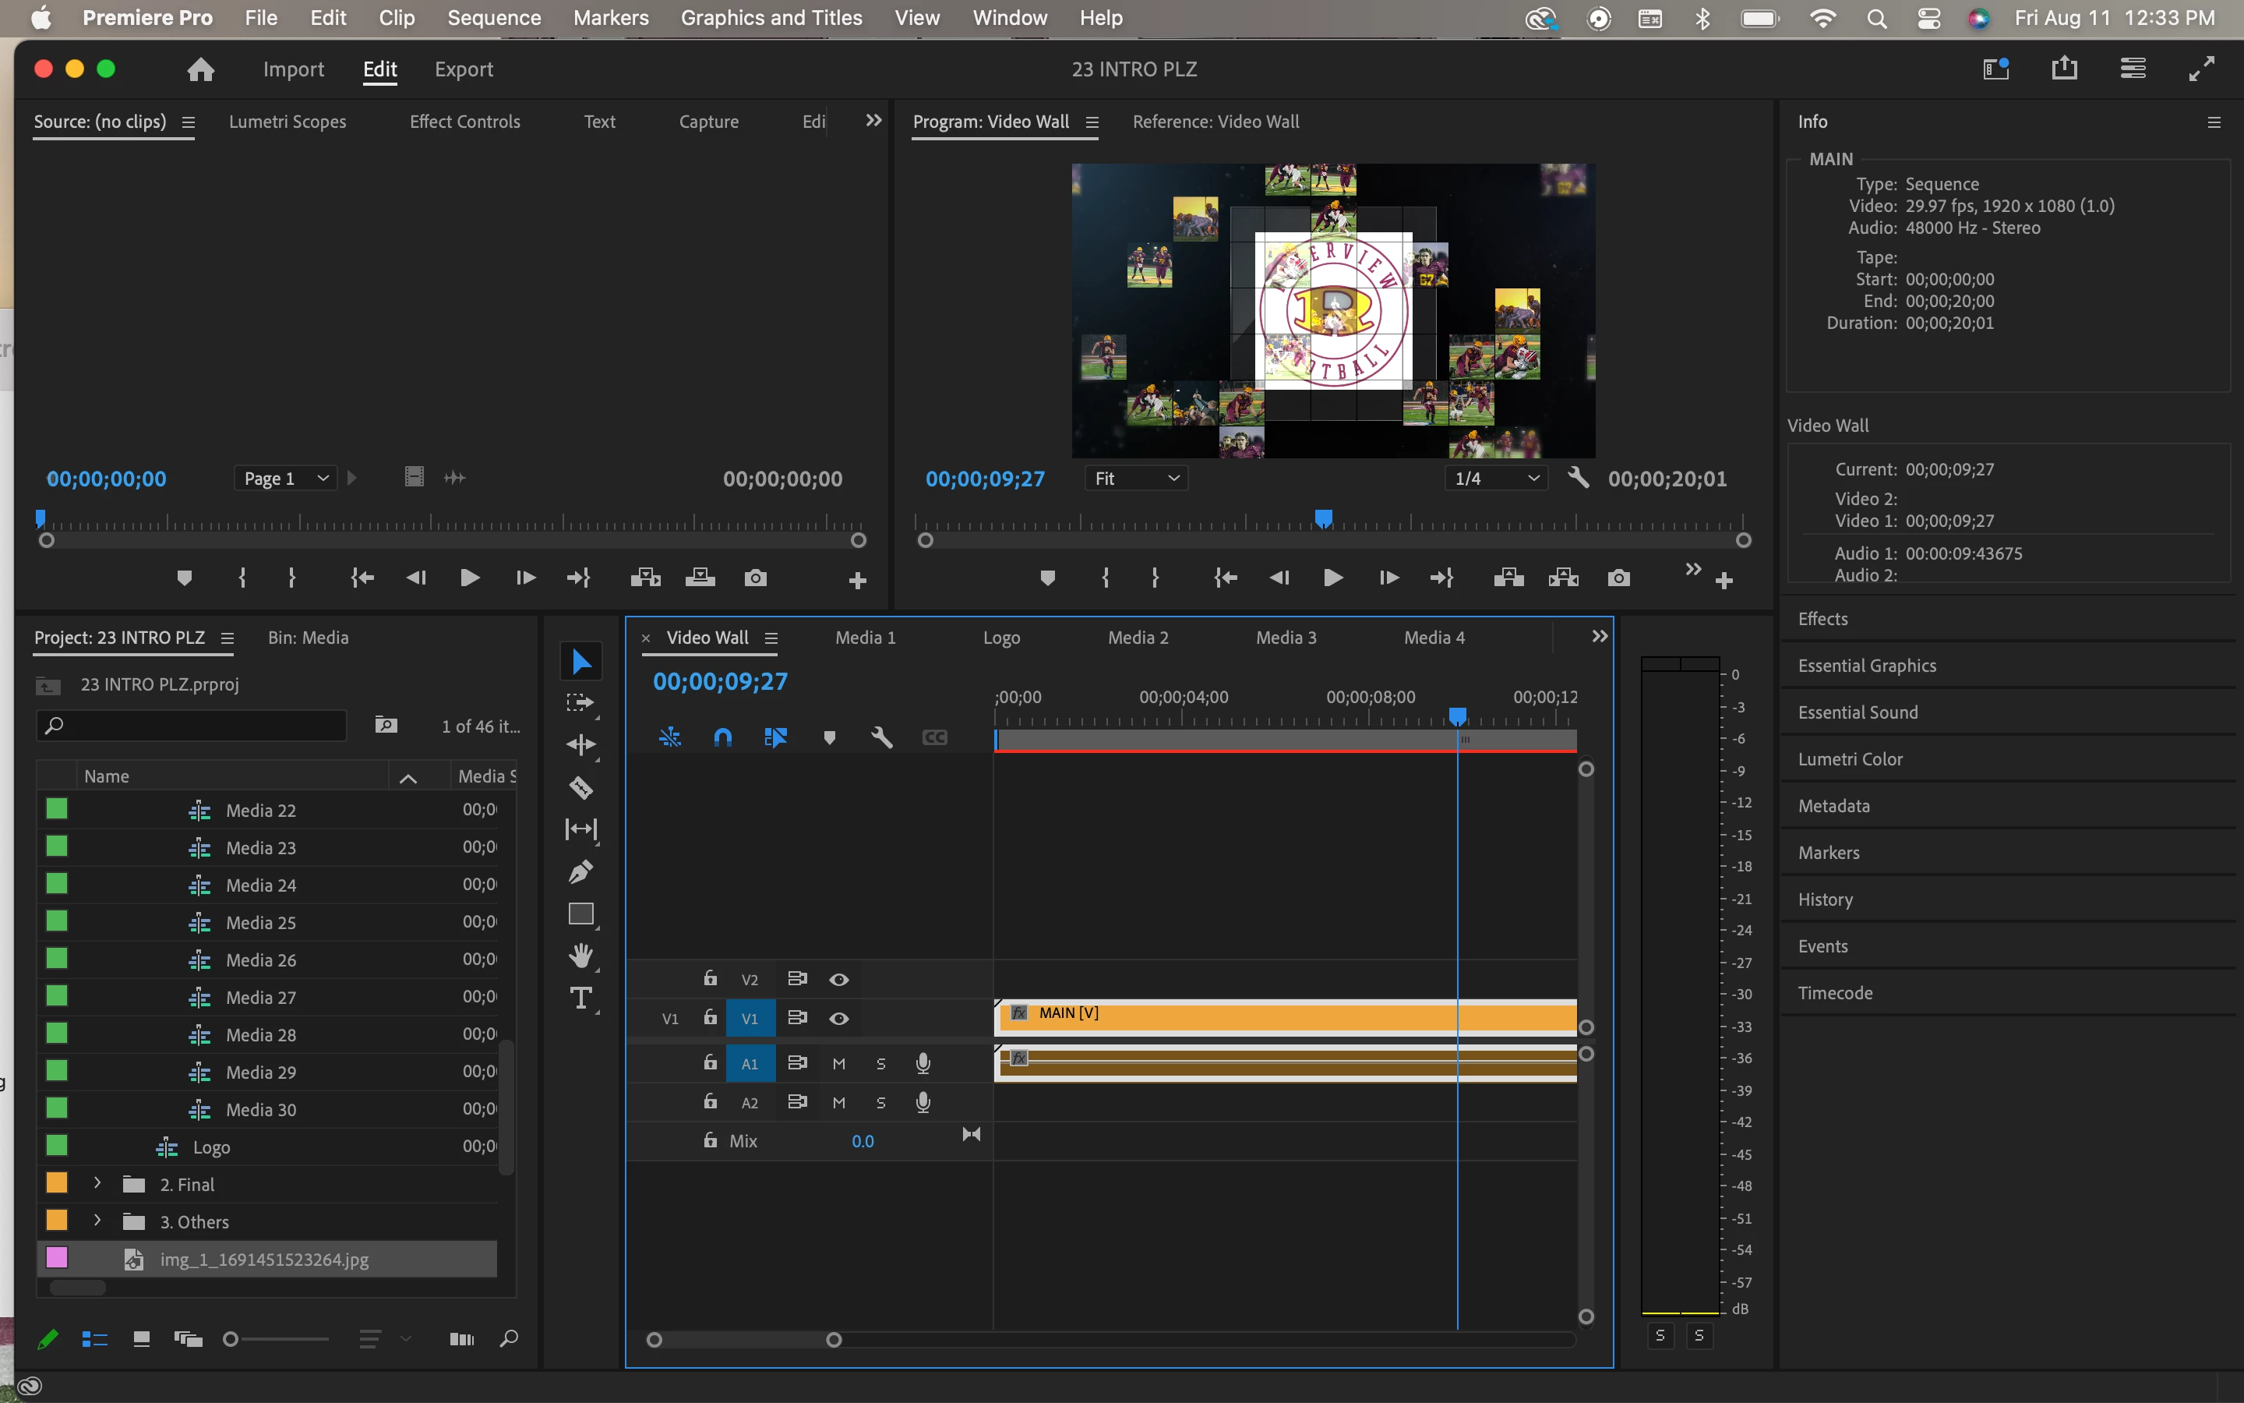Open the Fit zoom level dropdown
Viewport: 2244px width, 1403px height.
point(1136,478)
